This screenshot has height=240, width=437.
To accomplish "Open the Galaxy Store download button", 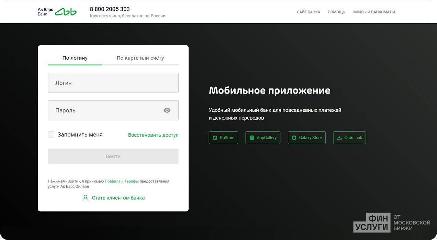I will coord(306,137).
